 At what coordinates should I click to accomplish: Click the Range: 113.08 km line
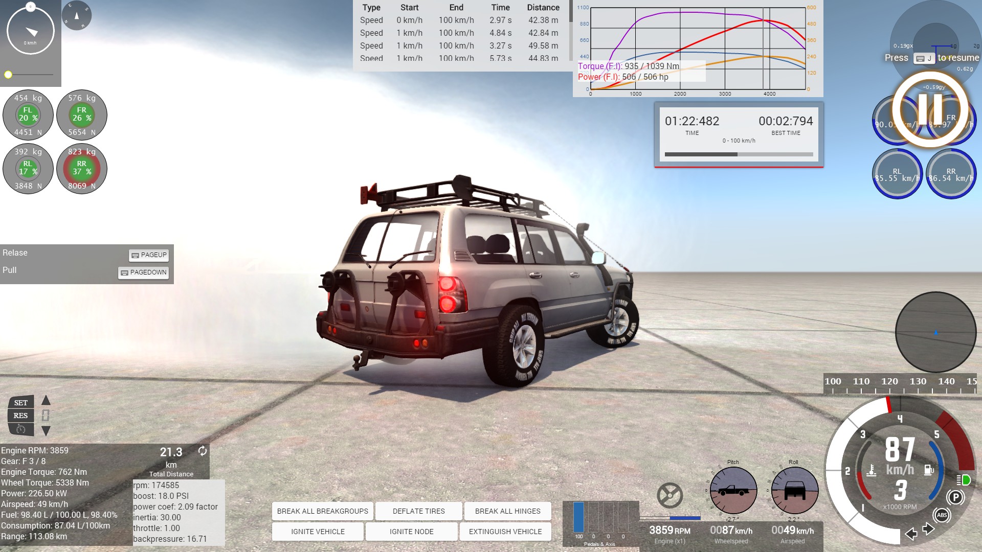pyautogui.click(x=34, y=536)
